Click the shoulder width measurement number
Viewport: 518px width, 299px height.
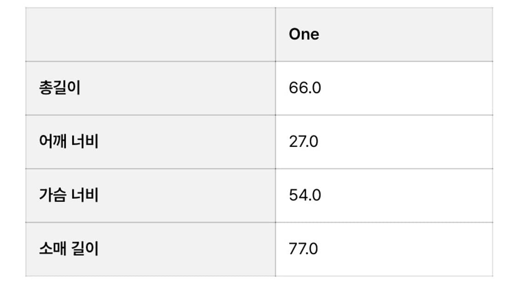[x=303, y=141]
